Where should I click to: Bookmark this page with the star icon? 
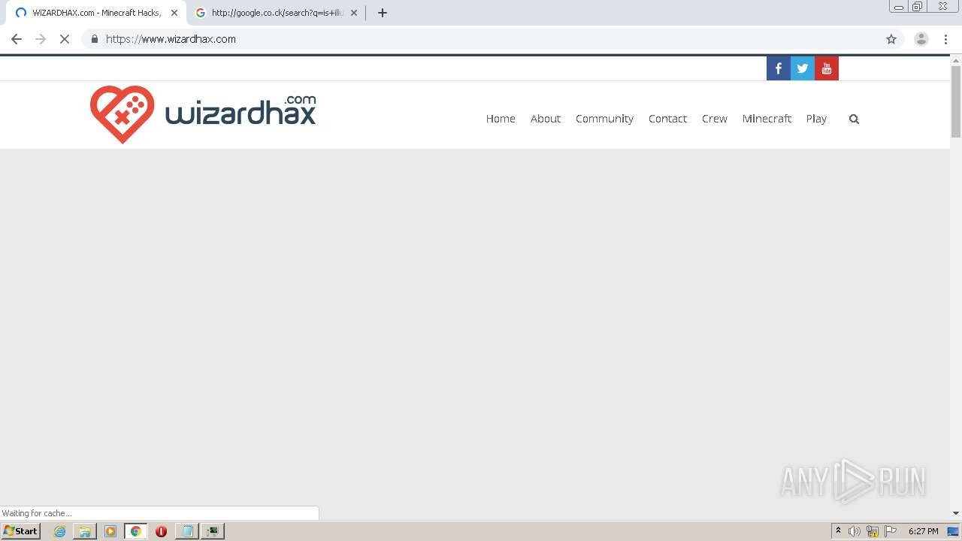(x=891, y=39)
